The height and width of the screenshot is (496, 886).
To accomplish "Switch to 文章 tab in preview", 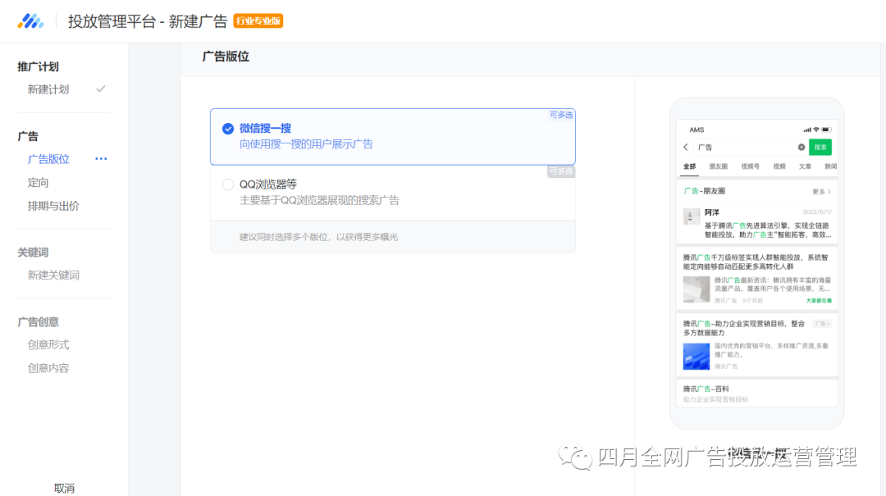I will (806, 166).
